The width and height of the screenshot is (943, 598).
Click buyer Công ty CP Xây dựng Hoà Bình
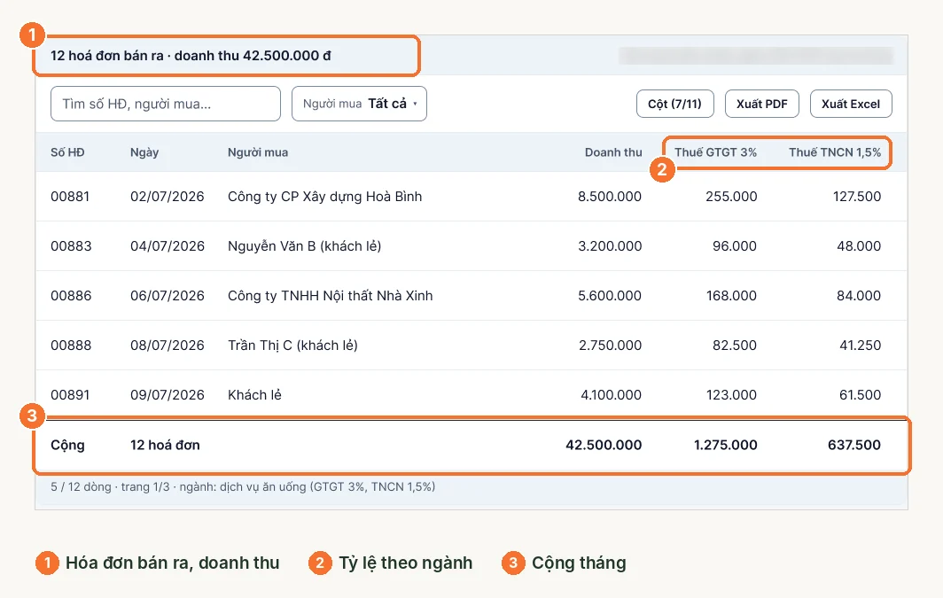pos(324,197)
